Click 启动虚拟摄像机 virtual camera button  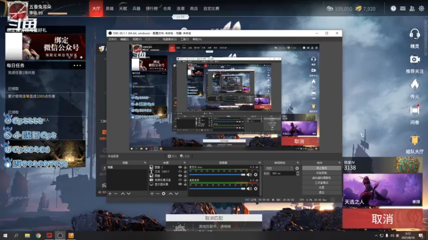tap(322, 178)
